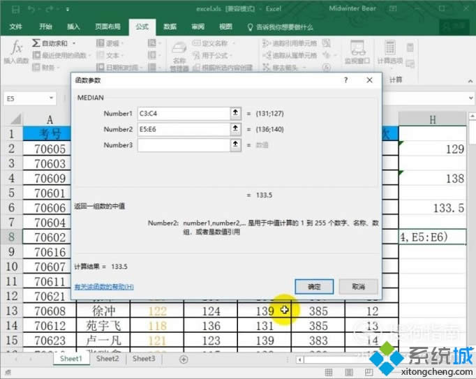Close the Function Arguments dialog

click(369, 80)
